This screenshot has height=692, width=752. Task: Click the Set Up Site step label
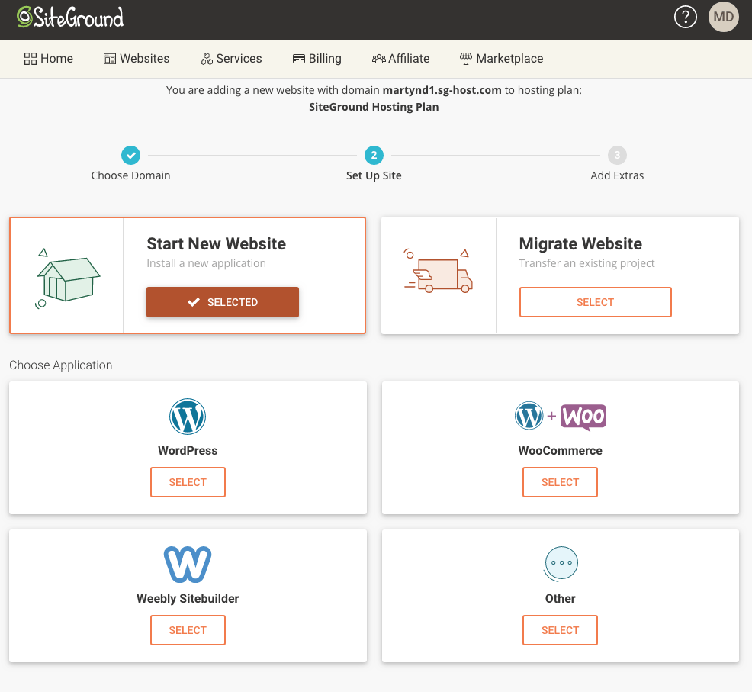(374, 175)
